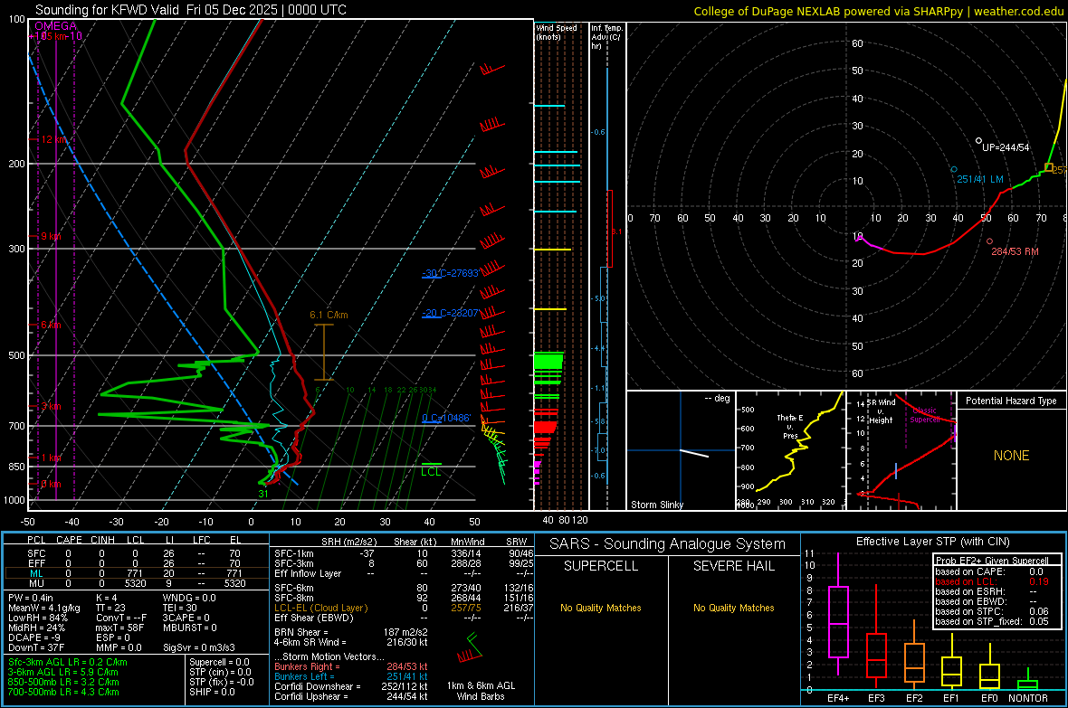This screenshot has width=1068, height=708.
Task: Click the 'SigSvr = 0 m3/s3' value
Action: click(x=199, y=647)
